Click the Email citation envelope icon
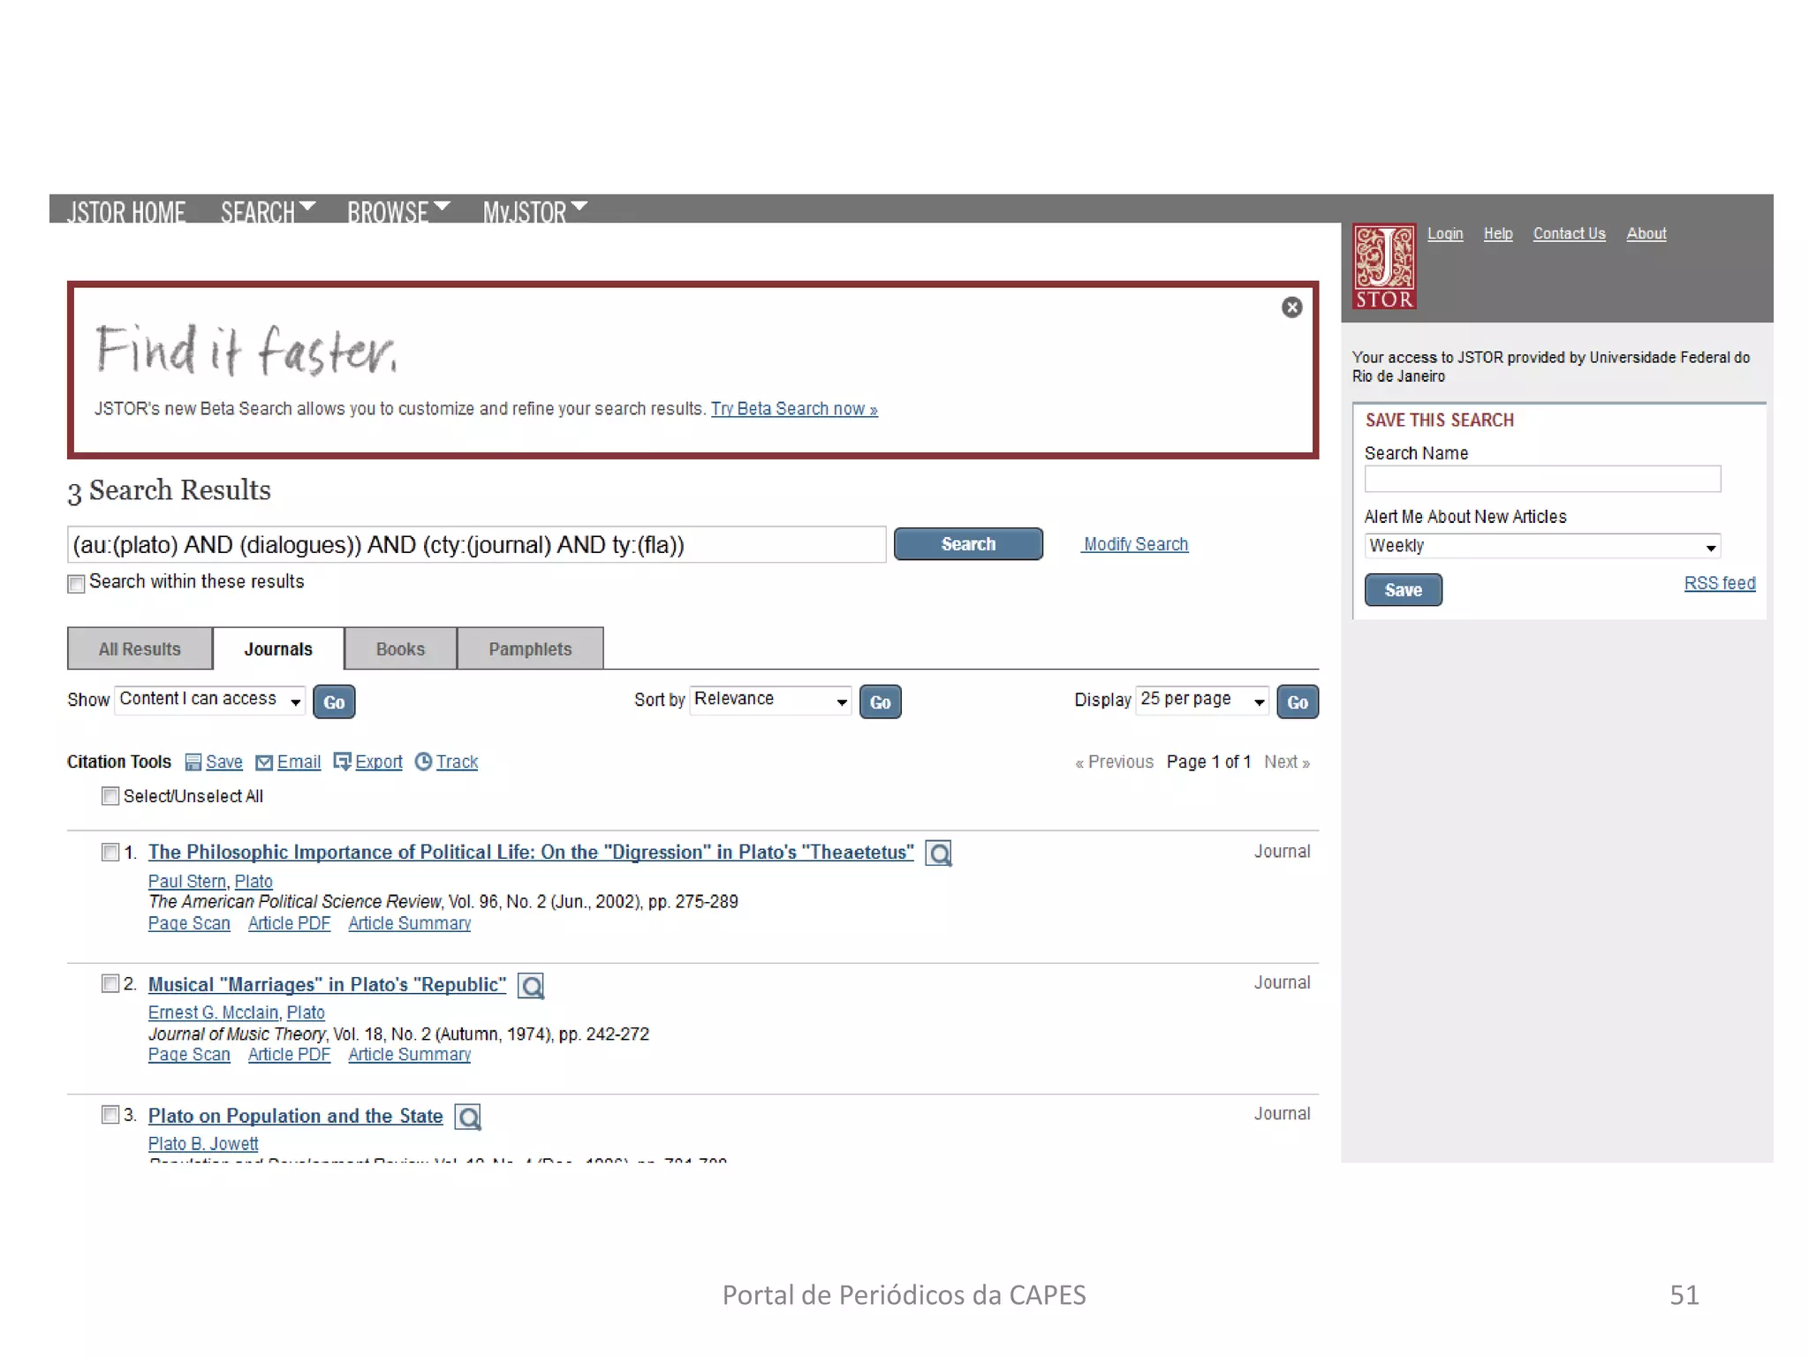This screenshot has width=1809, height=1357. point(264,762)
